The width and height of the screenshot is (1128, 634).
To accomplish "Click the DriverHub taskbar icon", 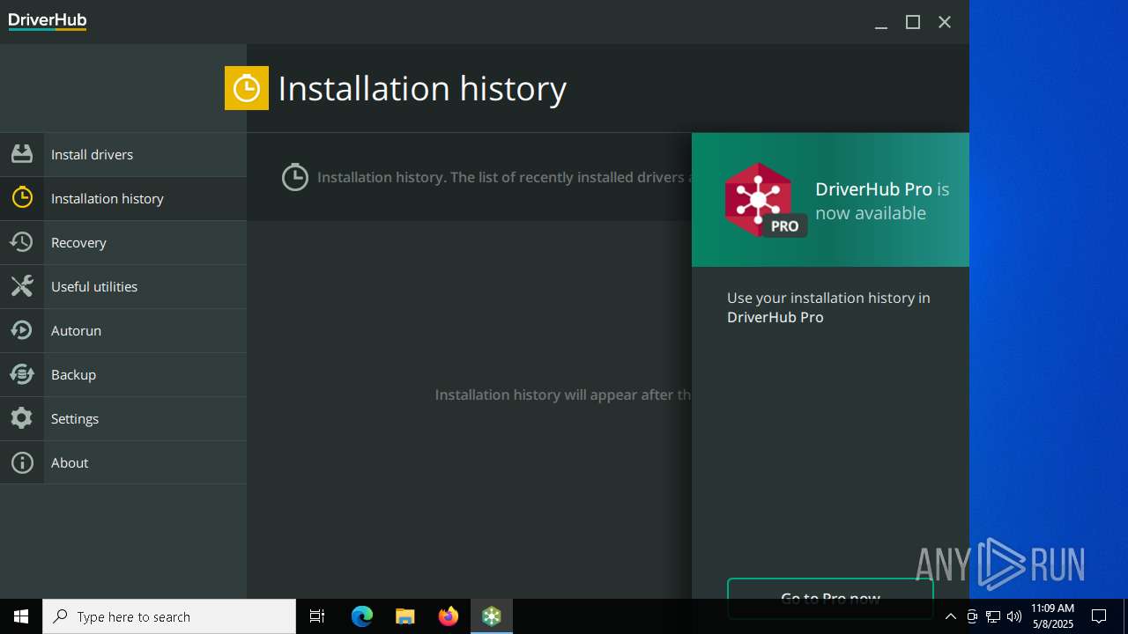I will (x=492, y=616).
